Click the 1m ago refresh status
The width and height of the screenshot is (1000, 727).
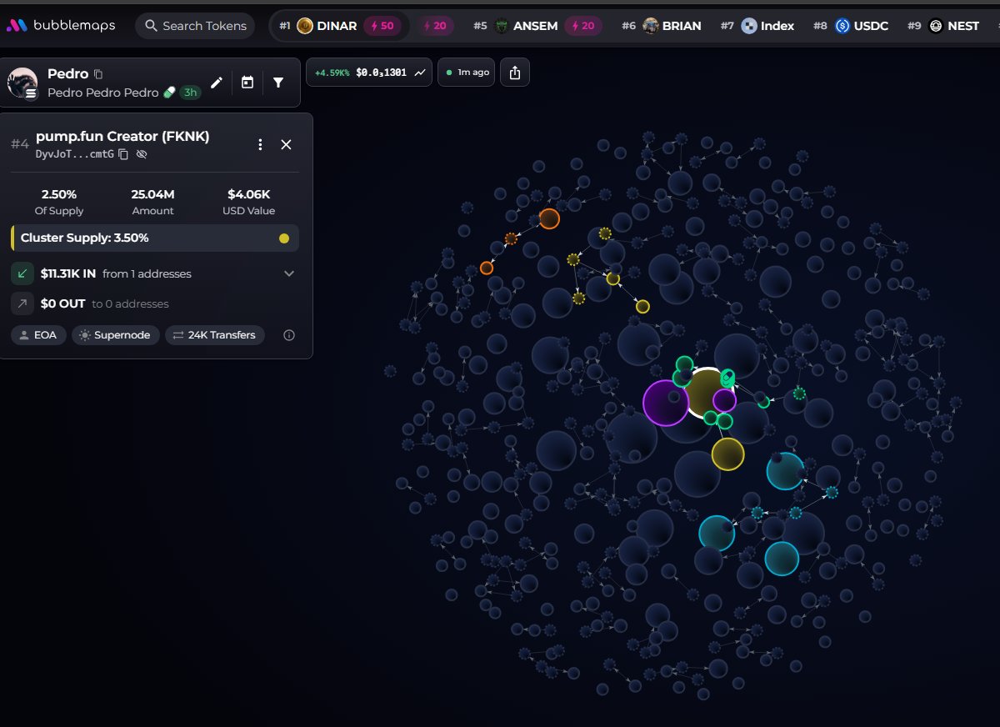pyautogui.click(x=467, y=73)
